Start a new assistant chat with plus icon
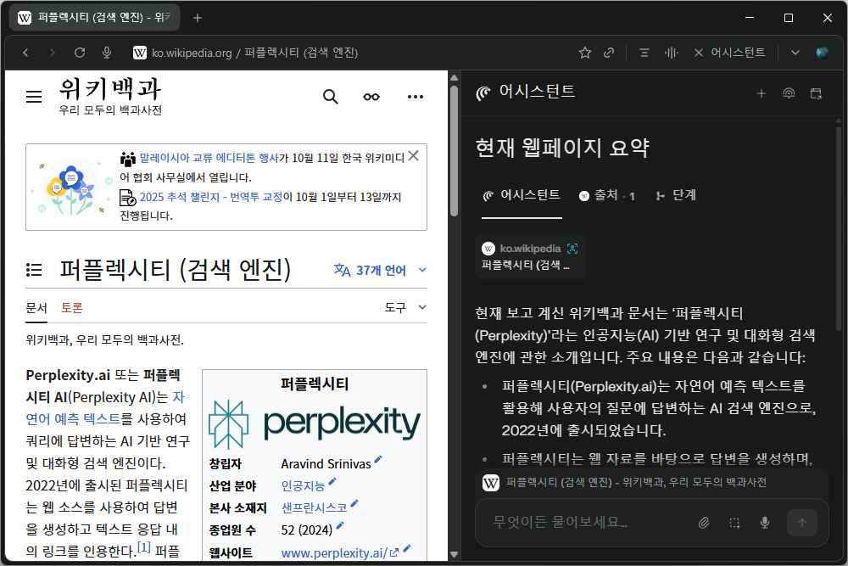Screen dimensions: 848x566 click(761, 93)
